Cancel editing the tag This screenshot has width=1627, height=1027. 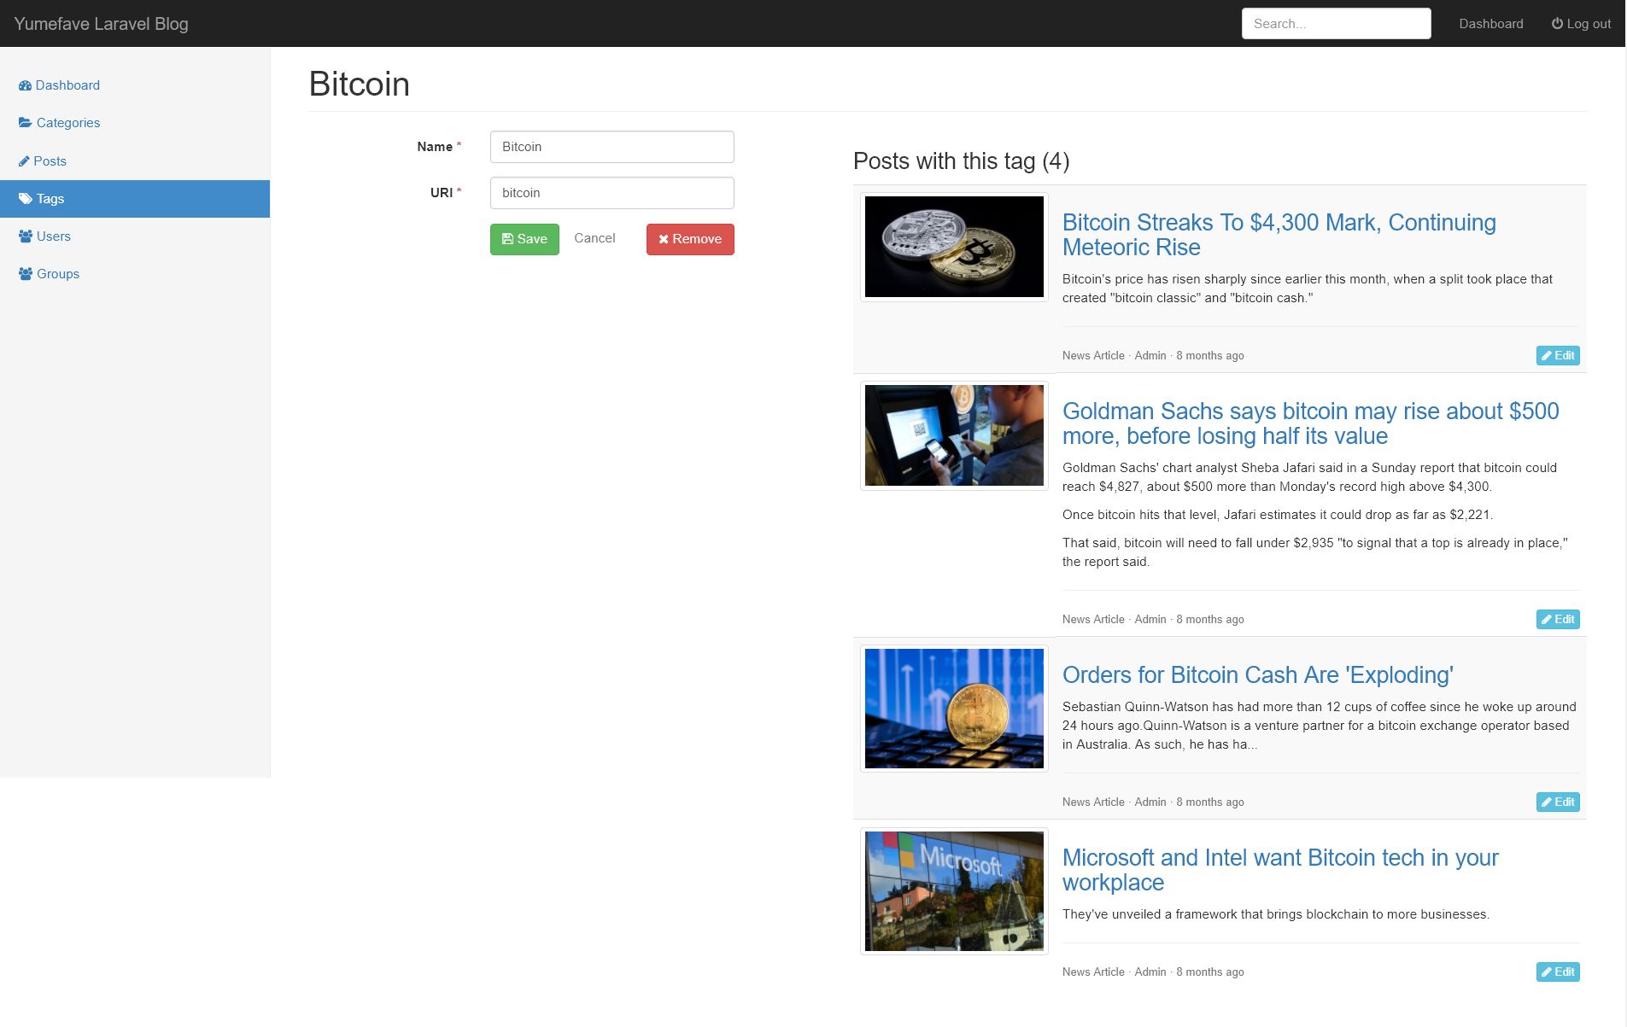point(594,238)
